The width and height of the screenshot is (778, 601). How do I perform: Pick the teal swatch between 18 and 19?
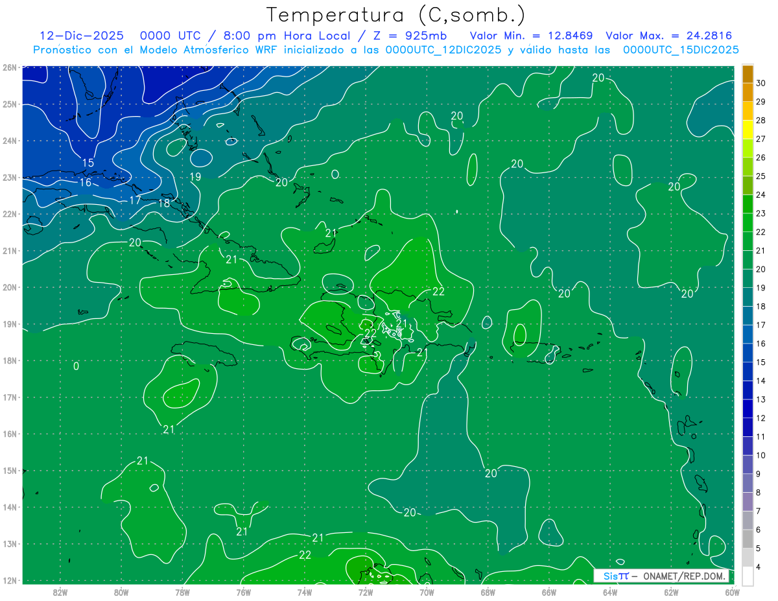[x=748, y=297]
